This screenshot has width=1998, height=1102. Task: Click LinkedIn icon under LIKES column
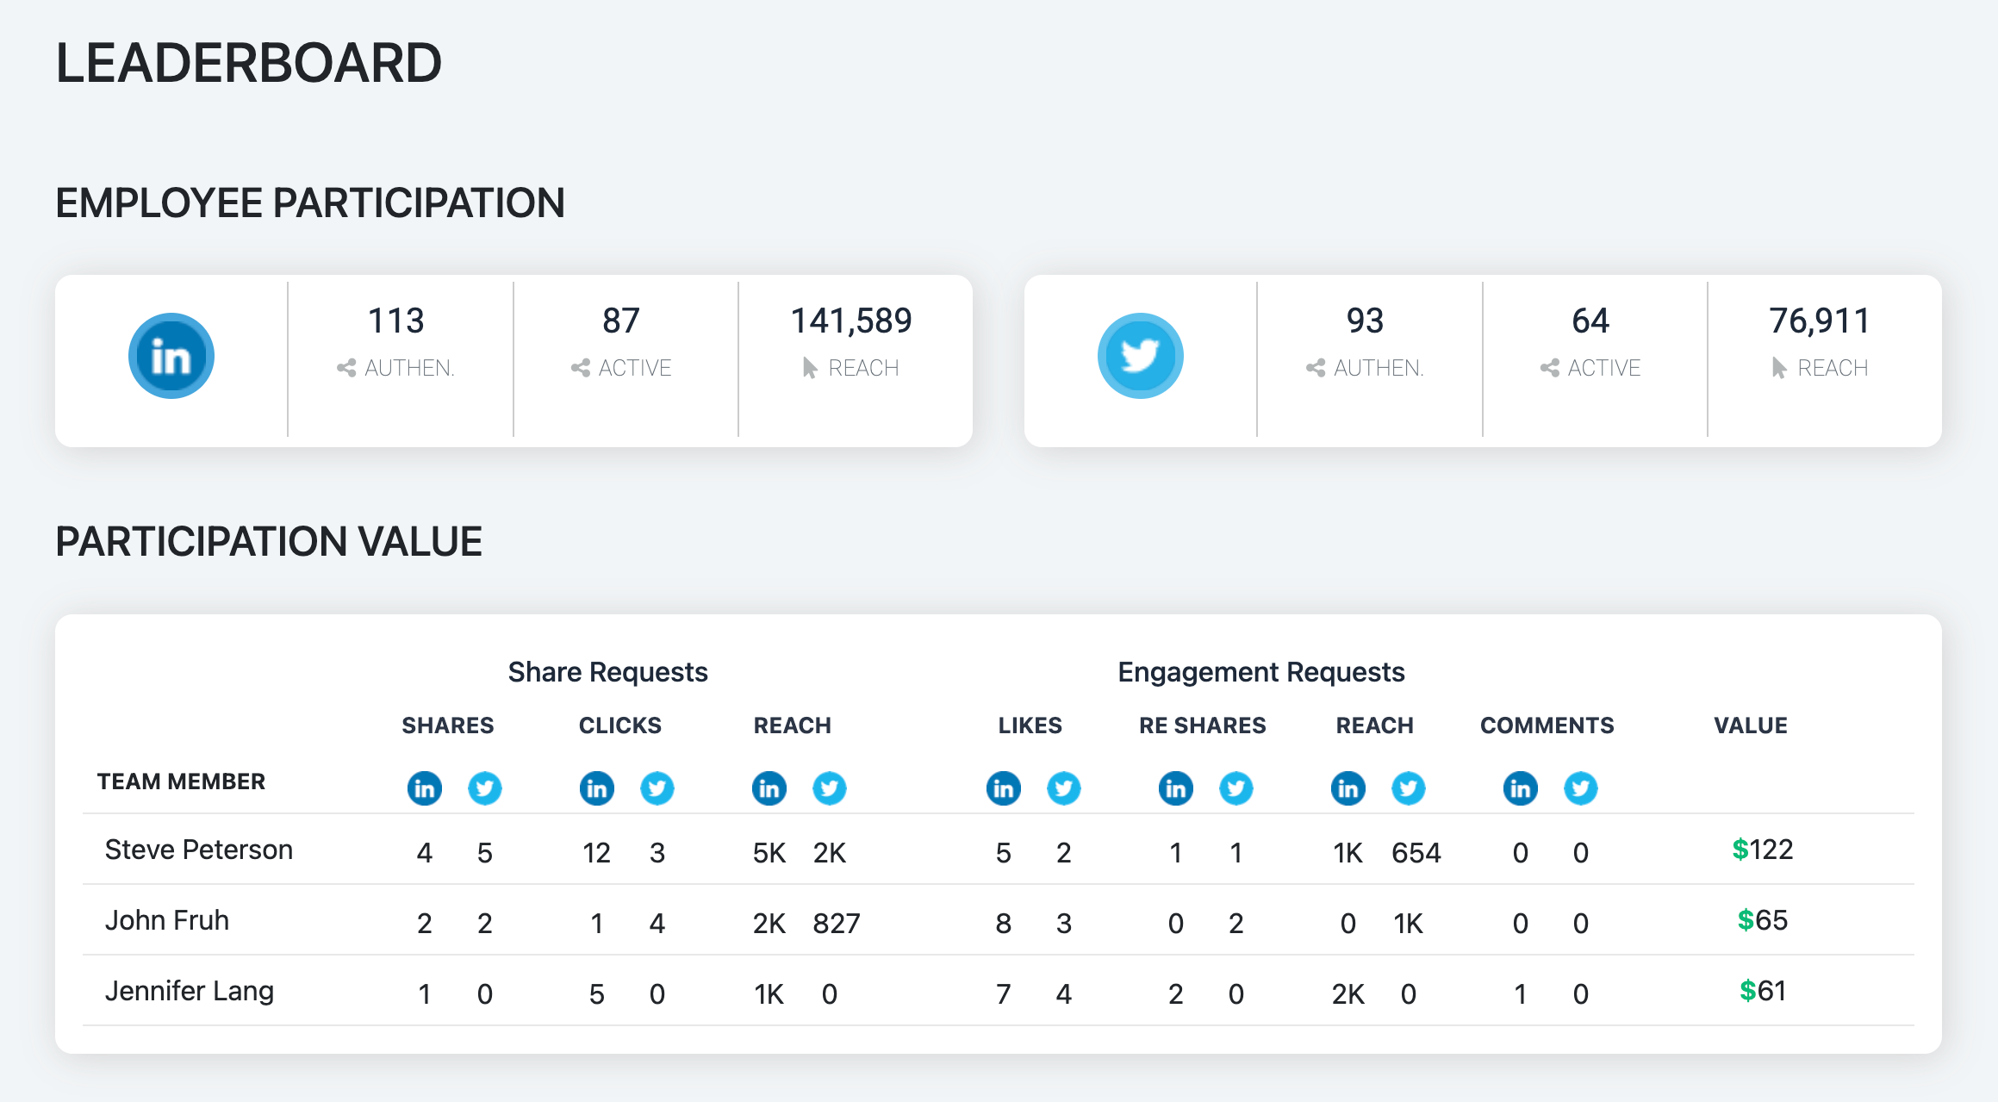tap(1003, 788)
